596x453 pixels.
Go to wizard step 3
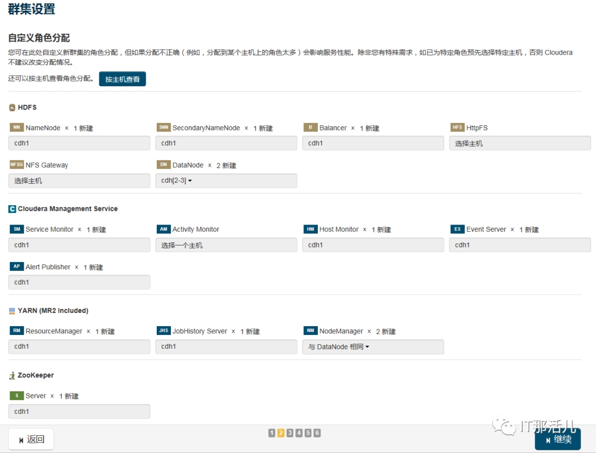click(x=290, y=433)
